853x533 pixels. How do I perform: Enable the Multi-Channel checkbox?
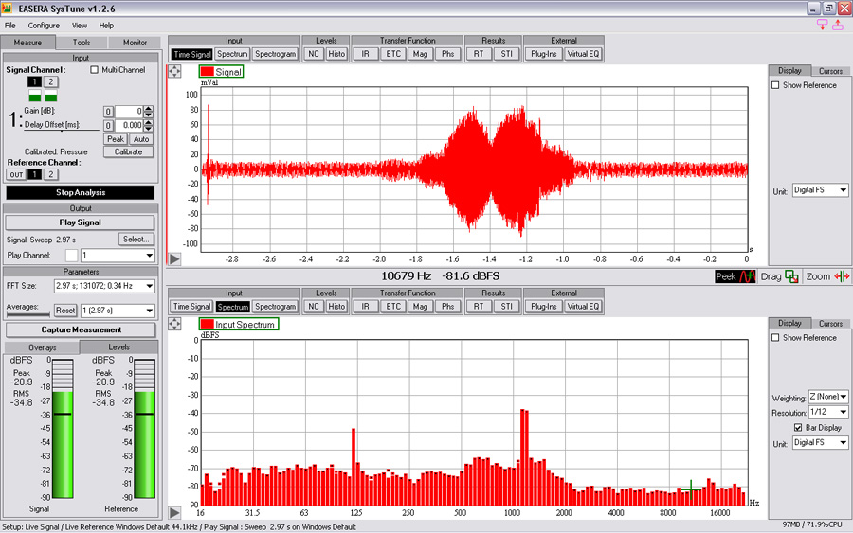pos(95,70)
